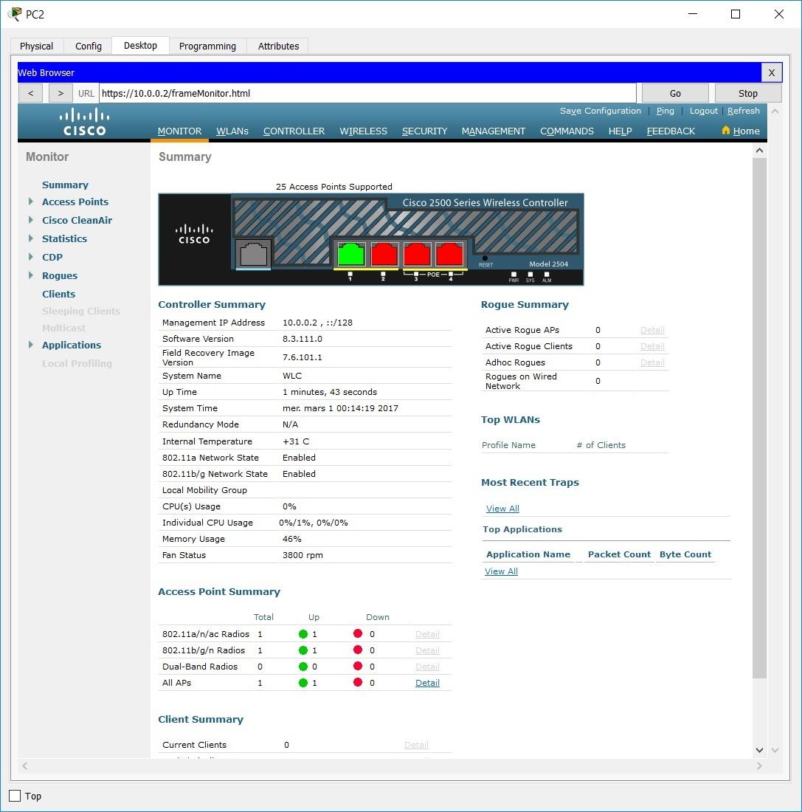Open the FEEDBACK menu
This screenshot has height=812, width=802.
671,131
